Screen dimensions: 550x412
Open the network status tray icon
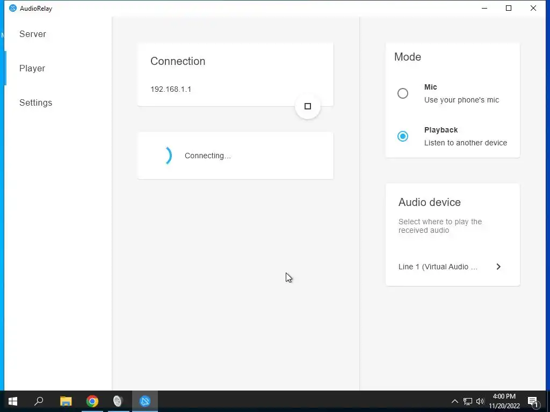468,401
